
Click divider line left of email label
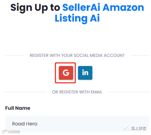[x=25, y=92]
